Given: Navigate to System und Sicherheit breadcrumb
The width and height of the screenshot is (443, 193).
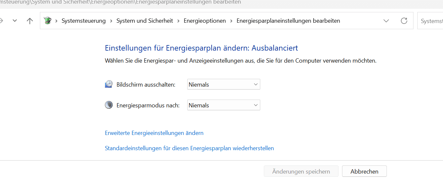Looking at the screenshot, I should tap(144, 21).
